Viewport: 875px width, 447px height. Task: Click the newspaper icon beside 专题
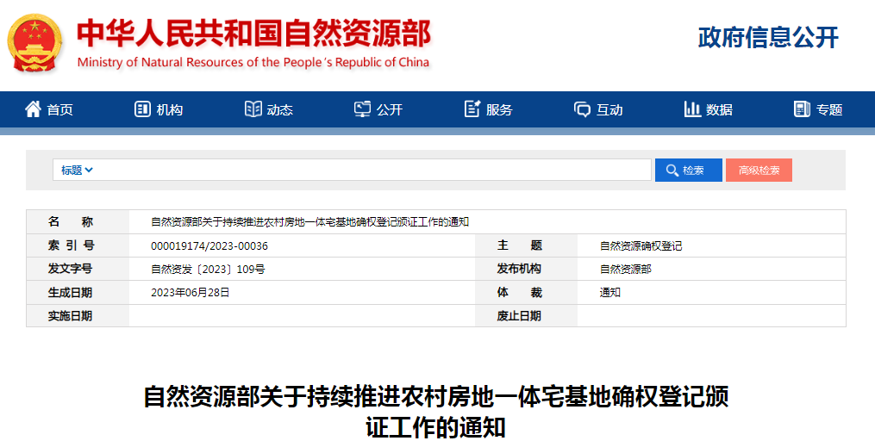point(802,109)
